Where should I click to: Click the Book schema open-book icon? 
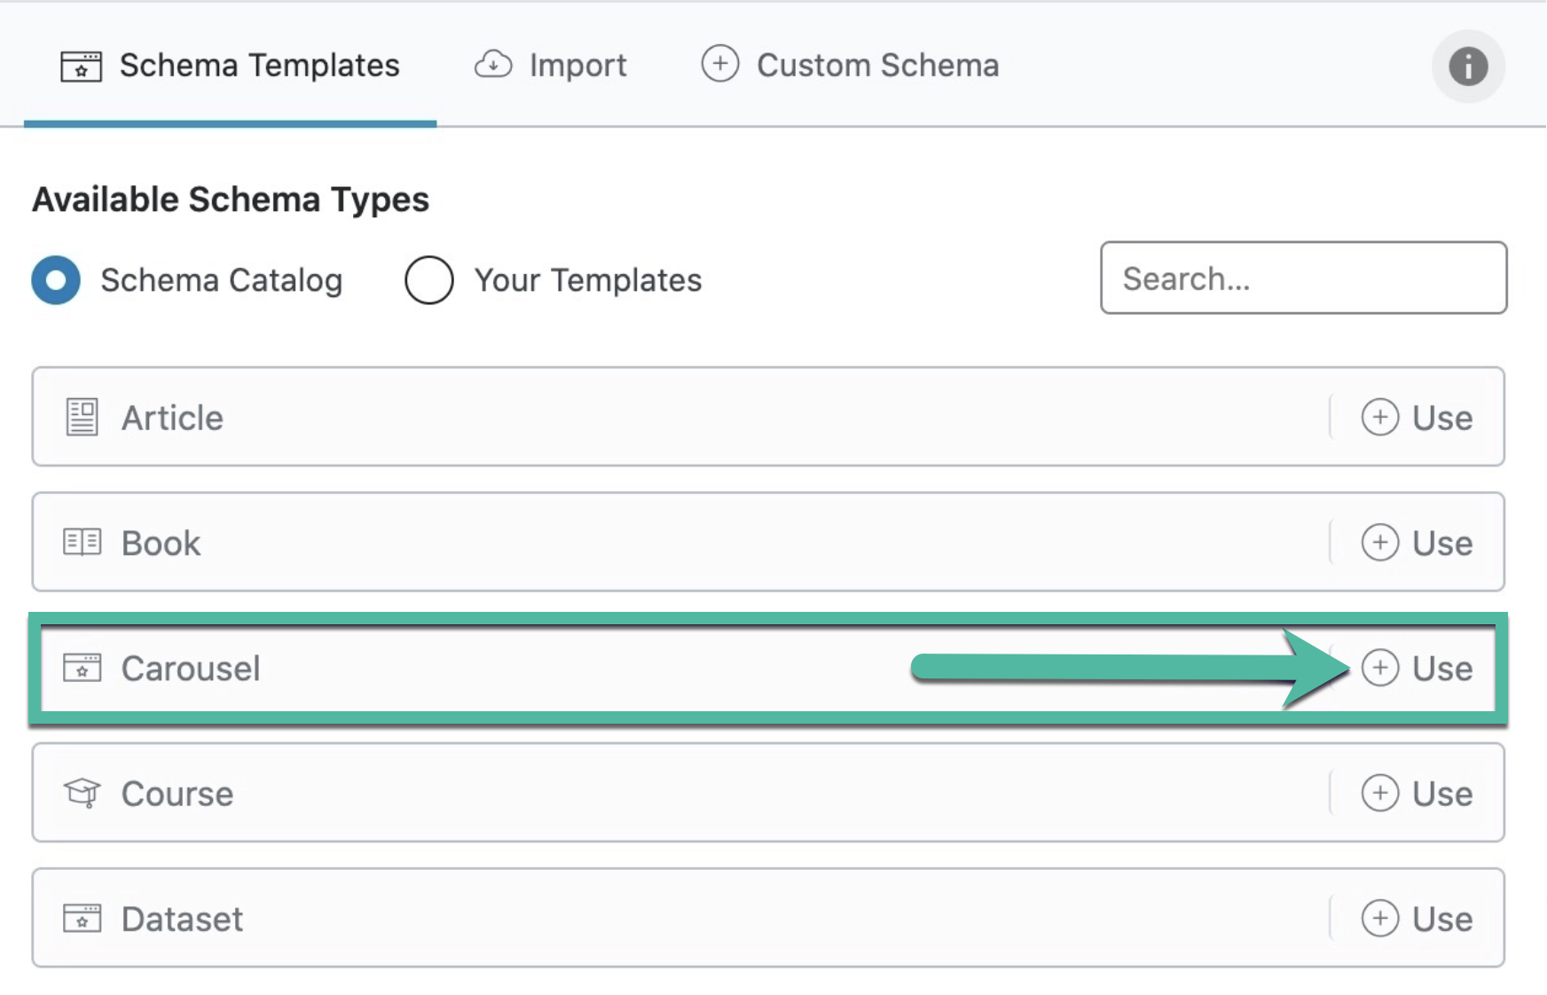pyautogui.click(x=82, y=542)
